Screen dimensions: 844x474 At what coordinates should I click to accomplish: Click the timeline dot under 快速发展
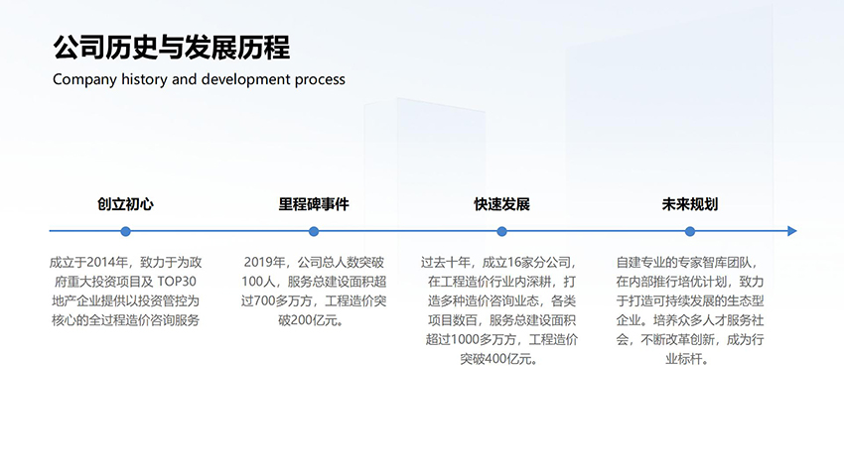click(501, 232)
